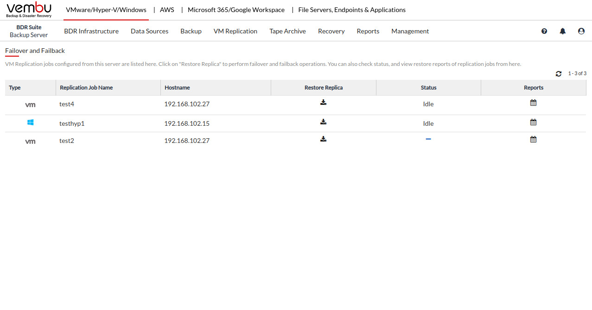Expand the Recovery menu

[331, 31]
